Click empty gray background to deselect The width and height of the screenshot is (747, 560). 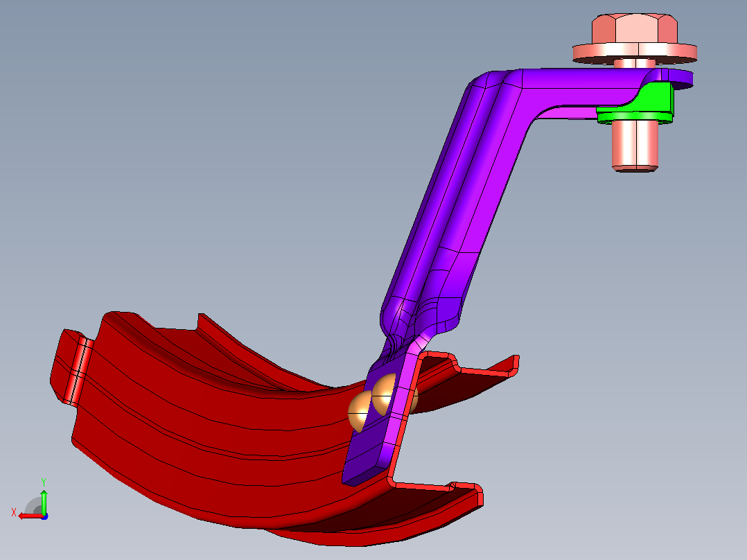[x=191, y=143]
